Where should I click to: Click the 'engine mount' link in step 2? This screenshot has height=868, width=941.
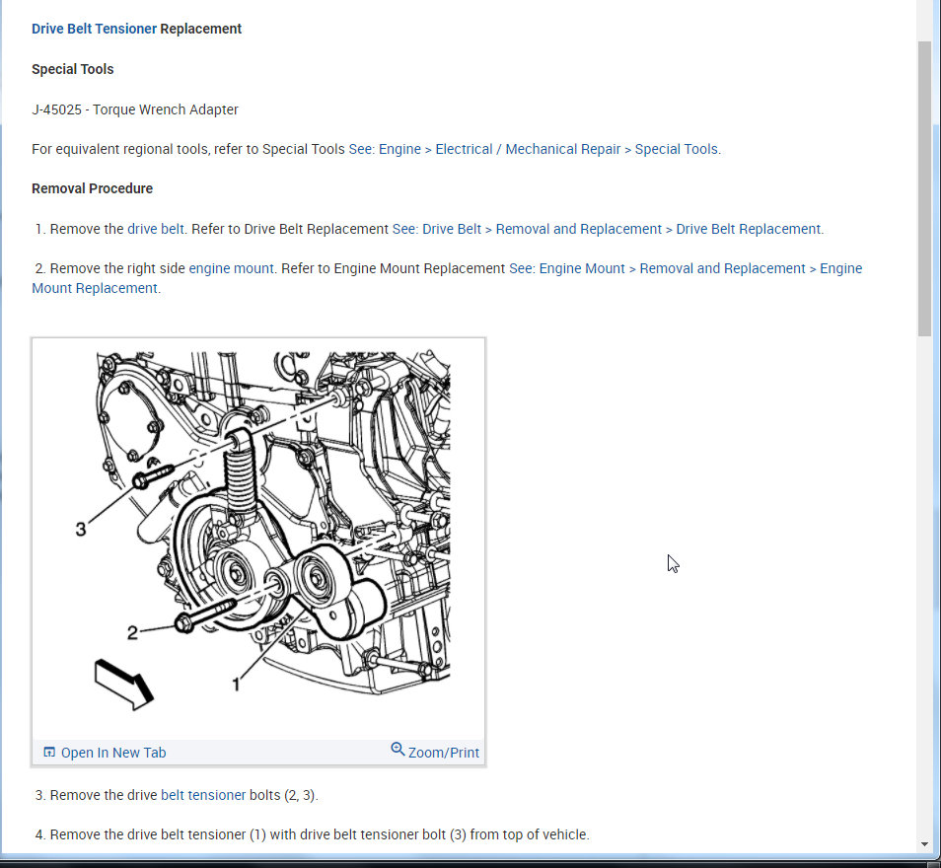[x=231, y=268]
